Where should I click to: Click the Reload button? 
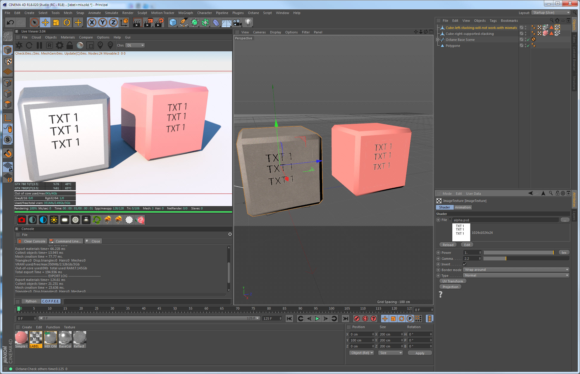pos(448,245)
